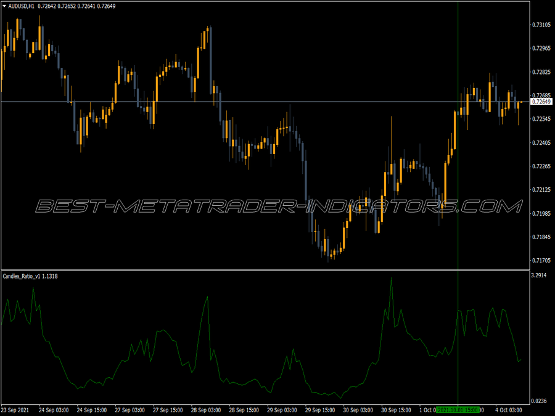The image size is (555, 416).
Task: Click the 23 Sep 2021 time axis label
Action: (x=15, y=410)
